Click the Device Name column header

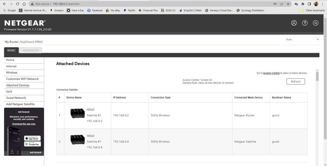[x=74, y=98]
